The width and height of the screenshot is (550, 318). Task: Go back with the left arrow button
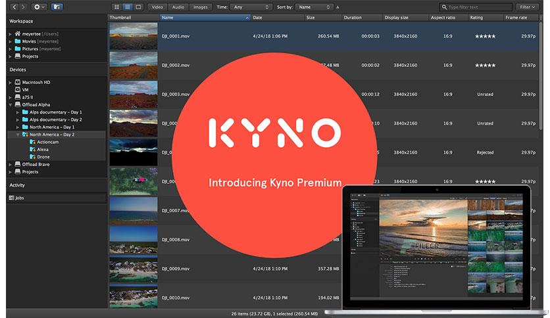[x=14, y=7]
